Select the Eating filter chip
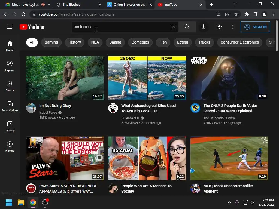The height and width of the screenshot is (209, 279). click(x=183, y=42)
